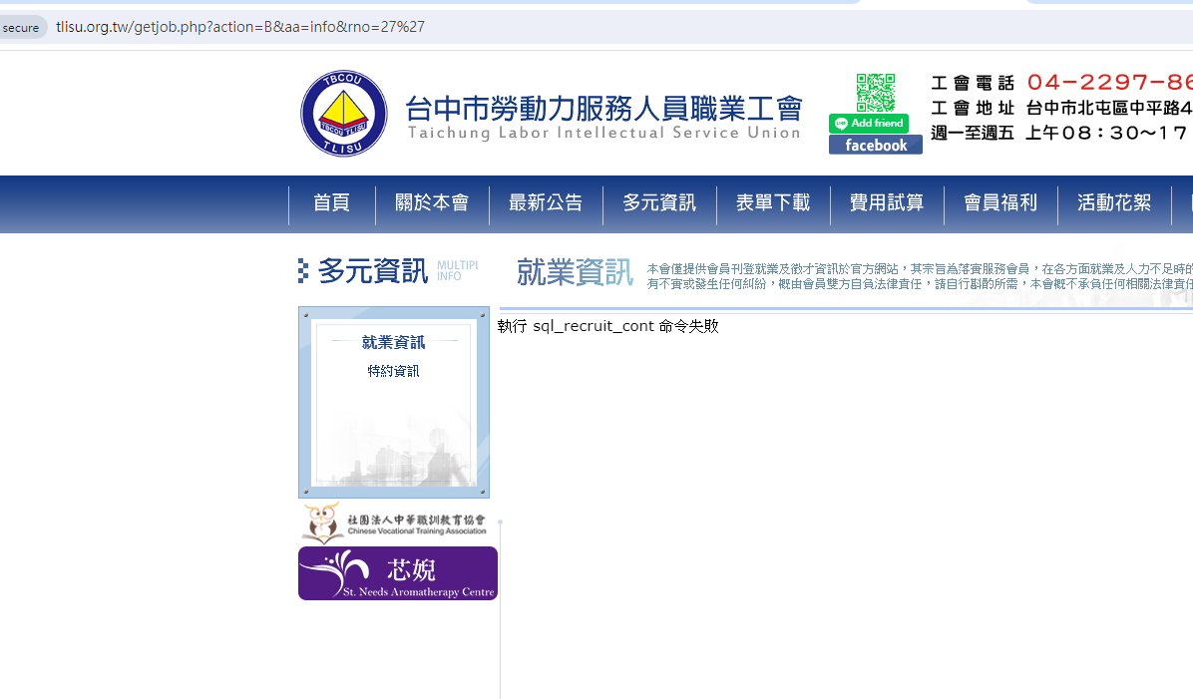Open the 費用試算 menu item

tap(887, 203)
